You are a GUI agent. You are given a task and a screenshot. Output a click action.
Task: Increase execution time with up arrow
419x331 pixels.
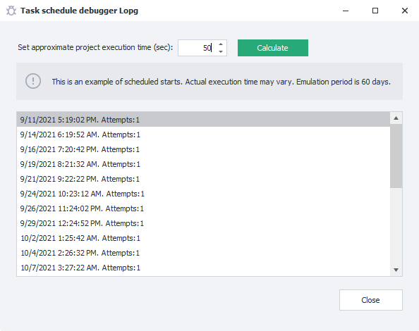point(221,44)
